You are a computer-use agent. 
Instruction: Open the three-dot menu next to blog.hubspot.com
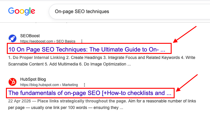84,85
